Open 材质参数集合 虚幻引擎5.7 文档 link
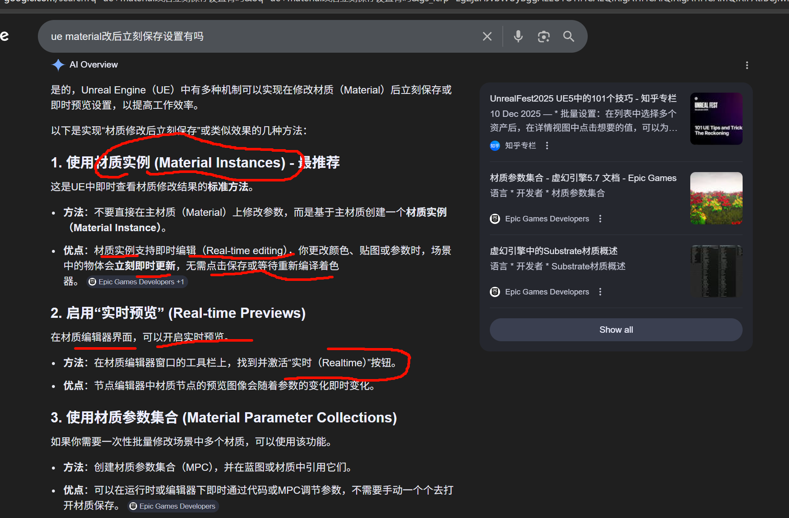789x518 pixels. point(583,178)
